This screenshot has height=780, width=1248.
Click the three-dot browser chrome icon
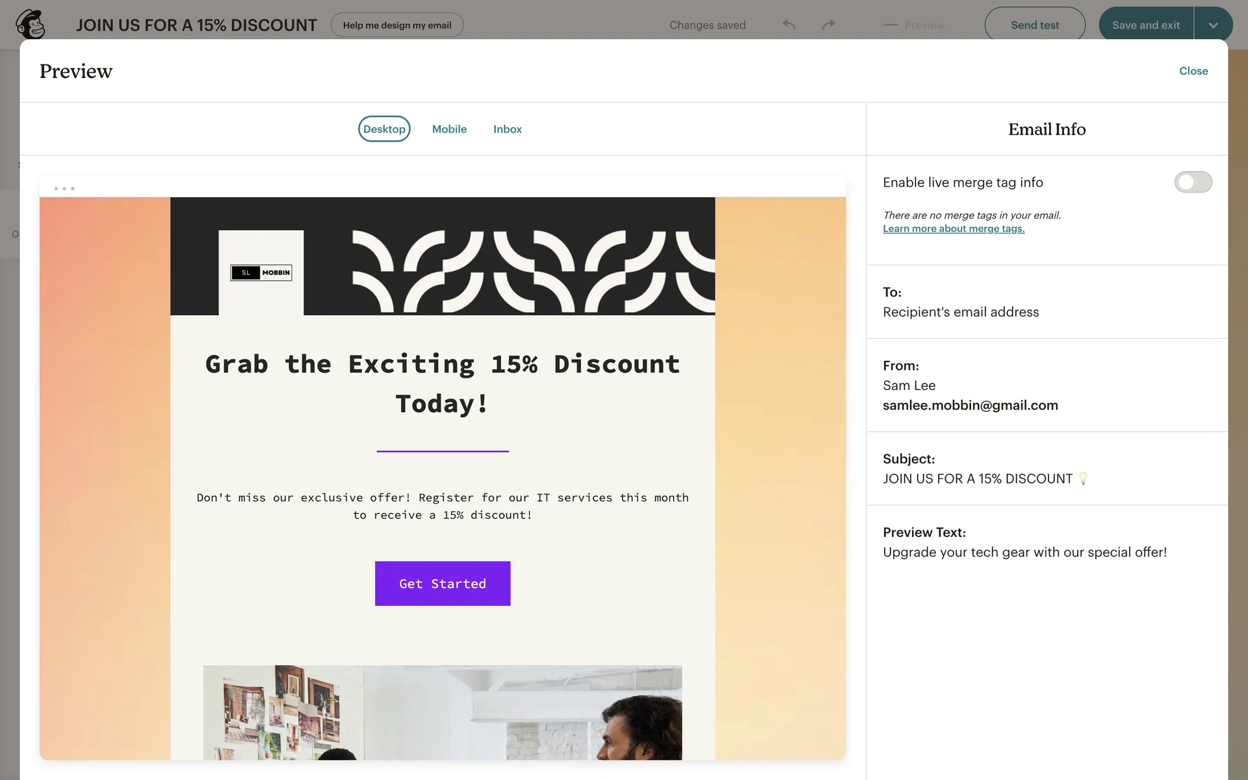click(x=64, y=188)
